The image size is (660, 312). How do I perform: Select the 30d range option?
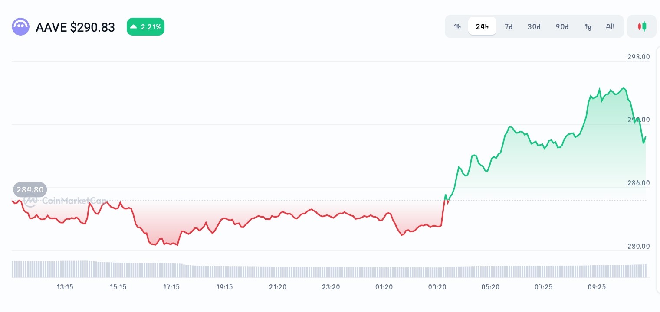point(534,26)
